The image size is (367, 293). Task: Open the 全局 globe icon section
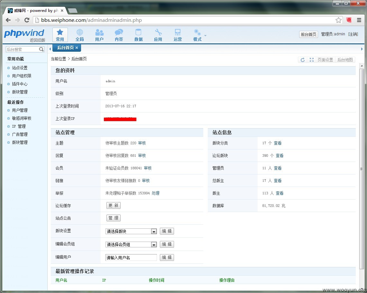click(79, 35)
